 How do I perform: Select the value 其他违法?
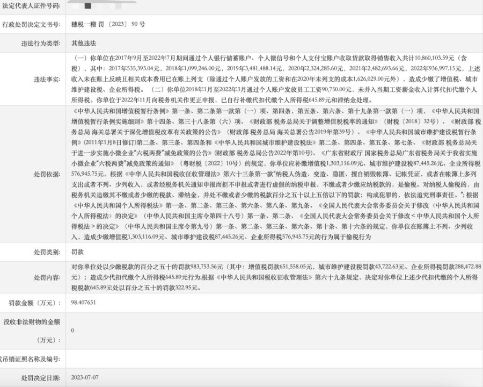84,43
